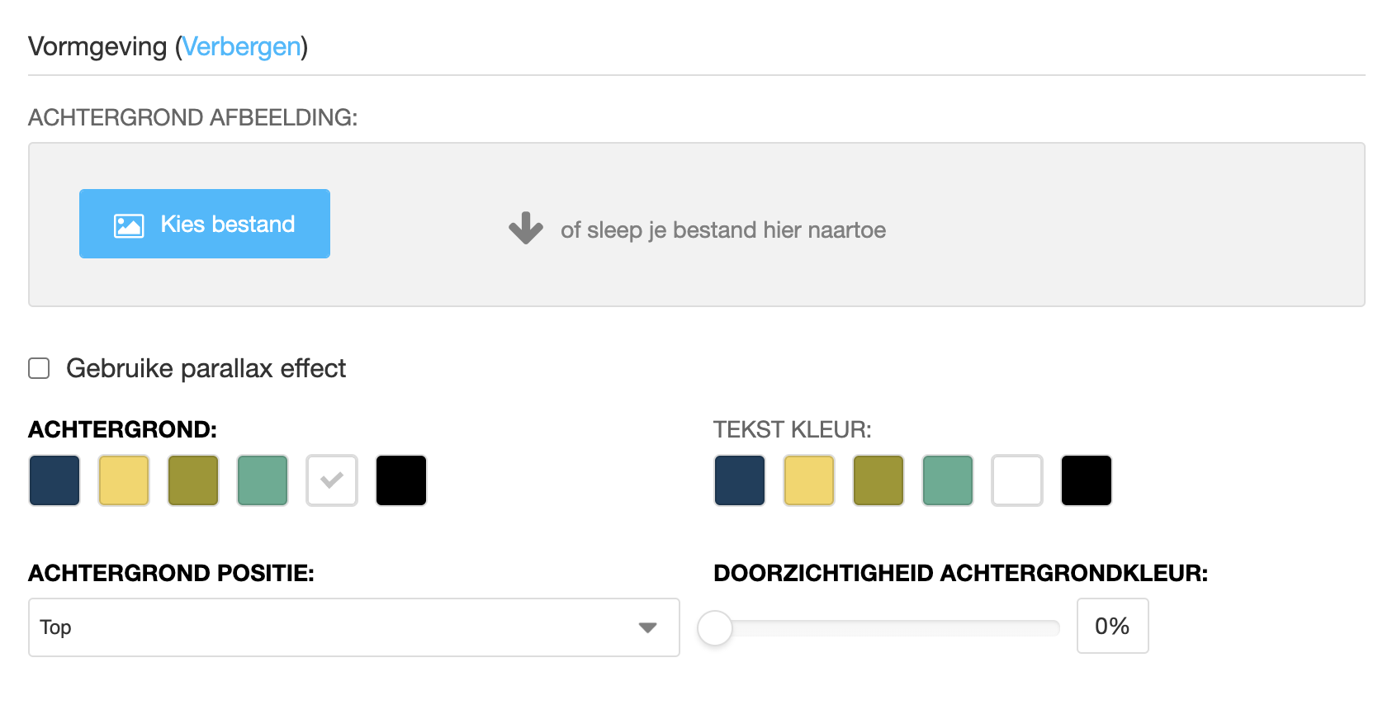
Task: Set text color to olive green
Action: pyautogui.click(x=878, y=480)
